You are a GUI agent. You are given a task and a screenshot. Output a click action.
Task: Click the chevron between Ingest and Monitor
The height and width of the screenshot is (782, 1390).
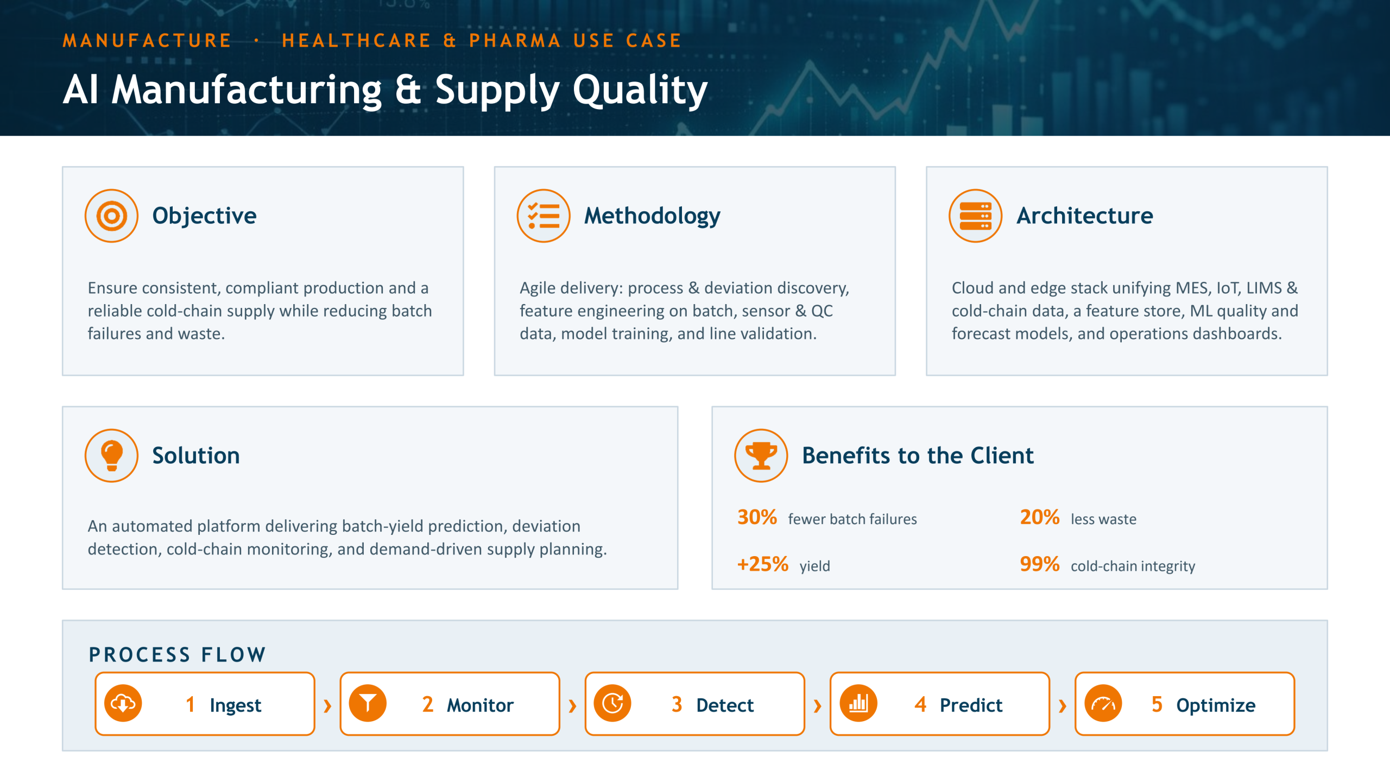[x=327, y=706]
